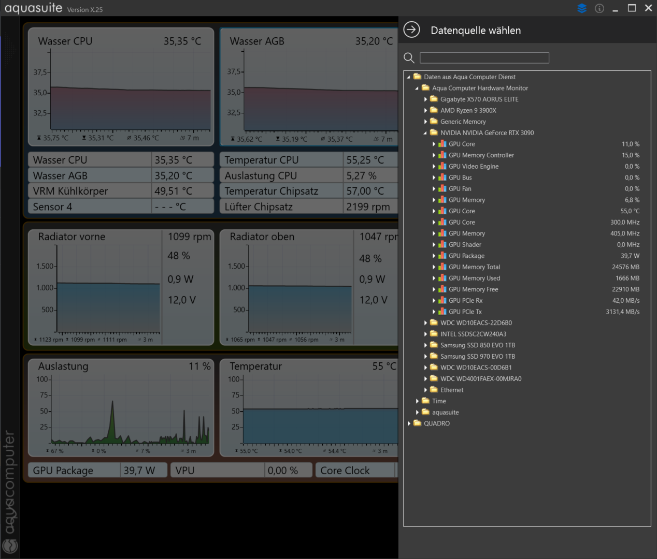Click the VPU 0,00 % field

click(x=241, y=470)
